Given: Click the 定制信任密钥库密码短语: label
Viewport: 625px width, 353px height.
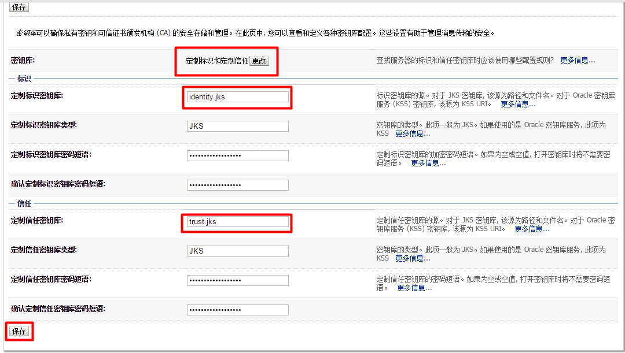Looking at the screenshot, I should (x=51, y=280).
